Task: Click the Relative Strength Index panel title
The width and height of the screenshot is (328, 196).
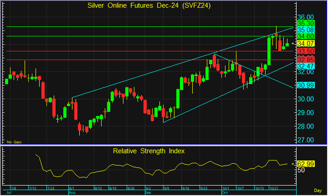Action: point(149,151)
